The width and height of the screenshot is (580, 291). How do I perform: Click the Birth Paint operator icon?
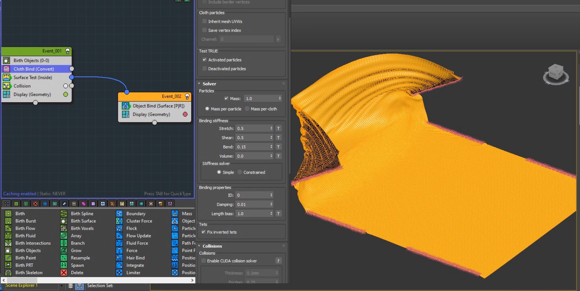[x=8, y=258]
